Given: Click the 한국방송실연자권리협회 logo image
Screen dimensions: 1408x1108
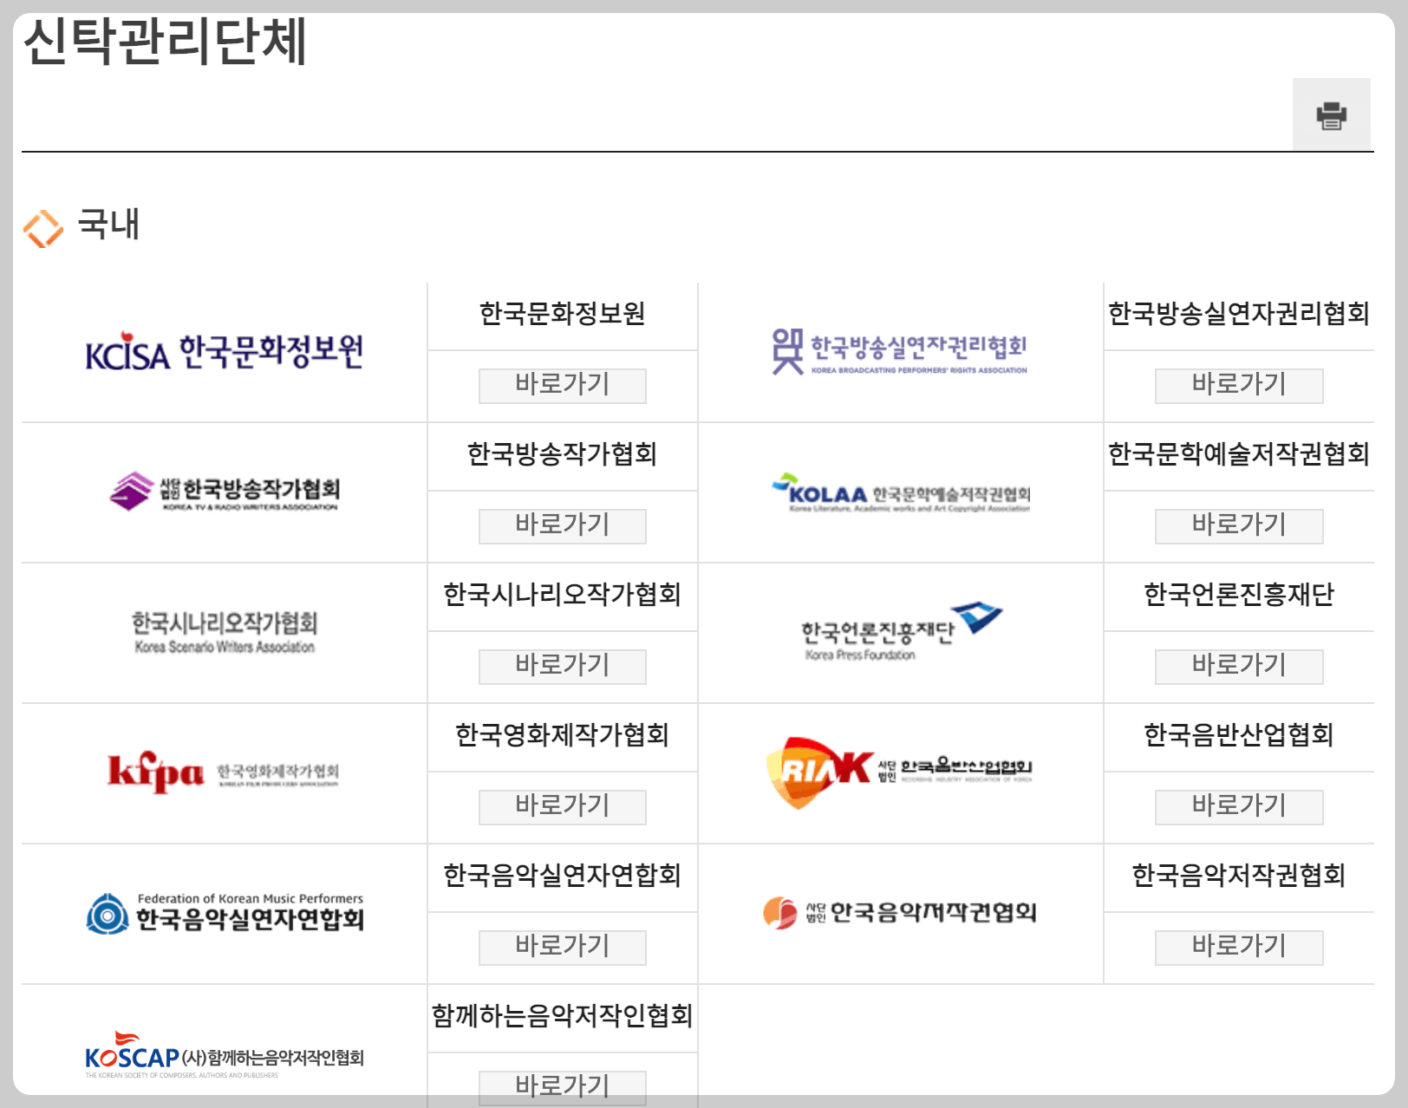Looking at the screenshot, I should 900,351.
